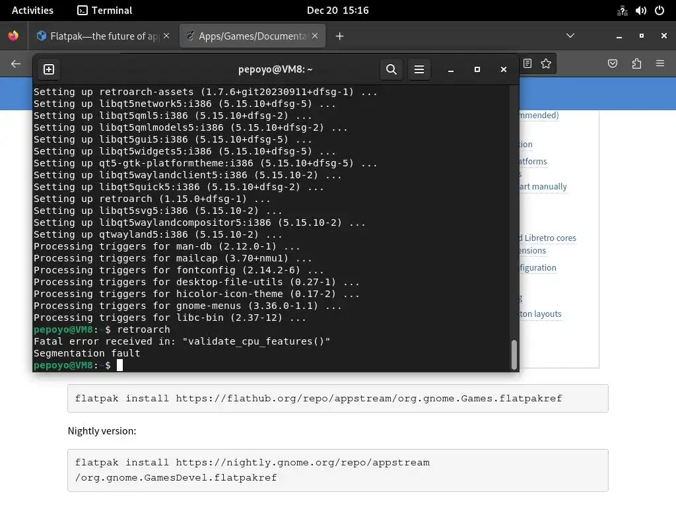
Task: Click 'Setting up retroarch-assets' line
Action: [x=206, y=92]
